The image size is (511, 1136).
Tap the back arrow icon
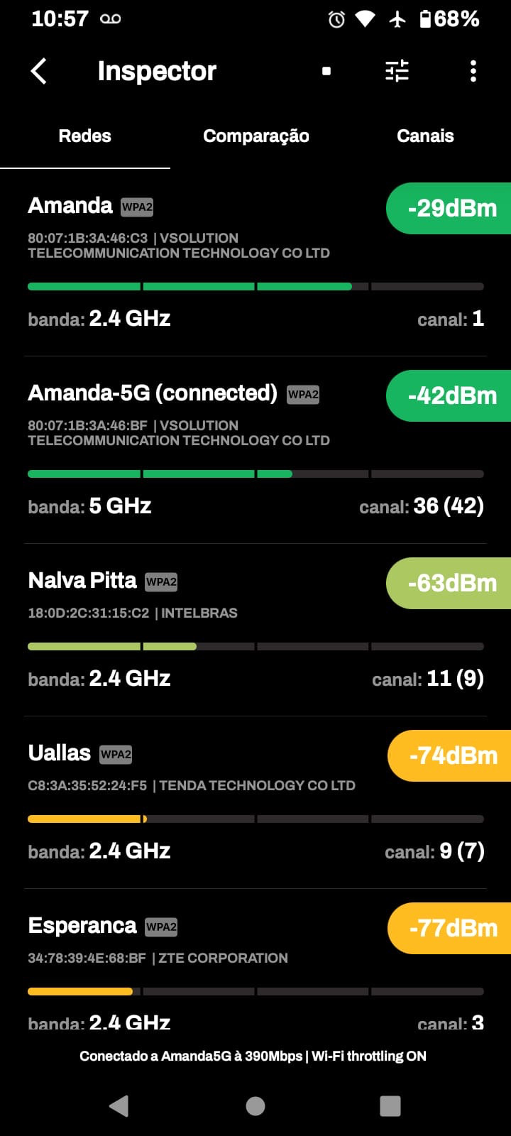[39, 71]
